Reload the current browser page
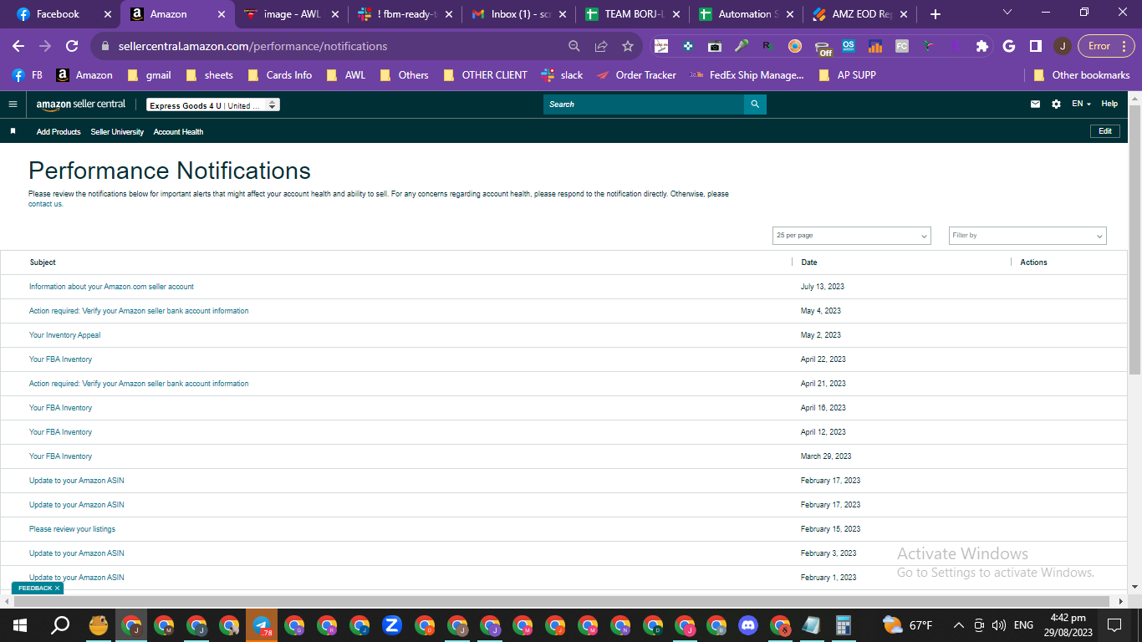 (x=72, y=46)
